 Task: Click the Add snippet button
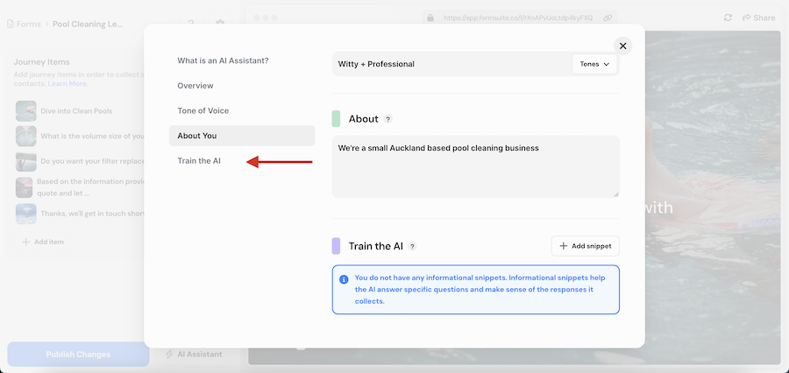(586, 246)
